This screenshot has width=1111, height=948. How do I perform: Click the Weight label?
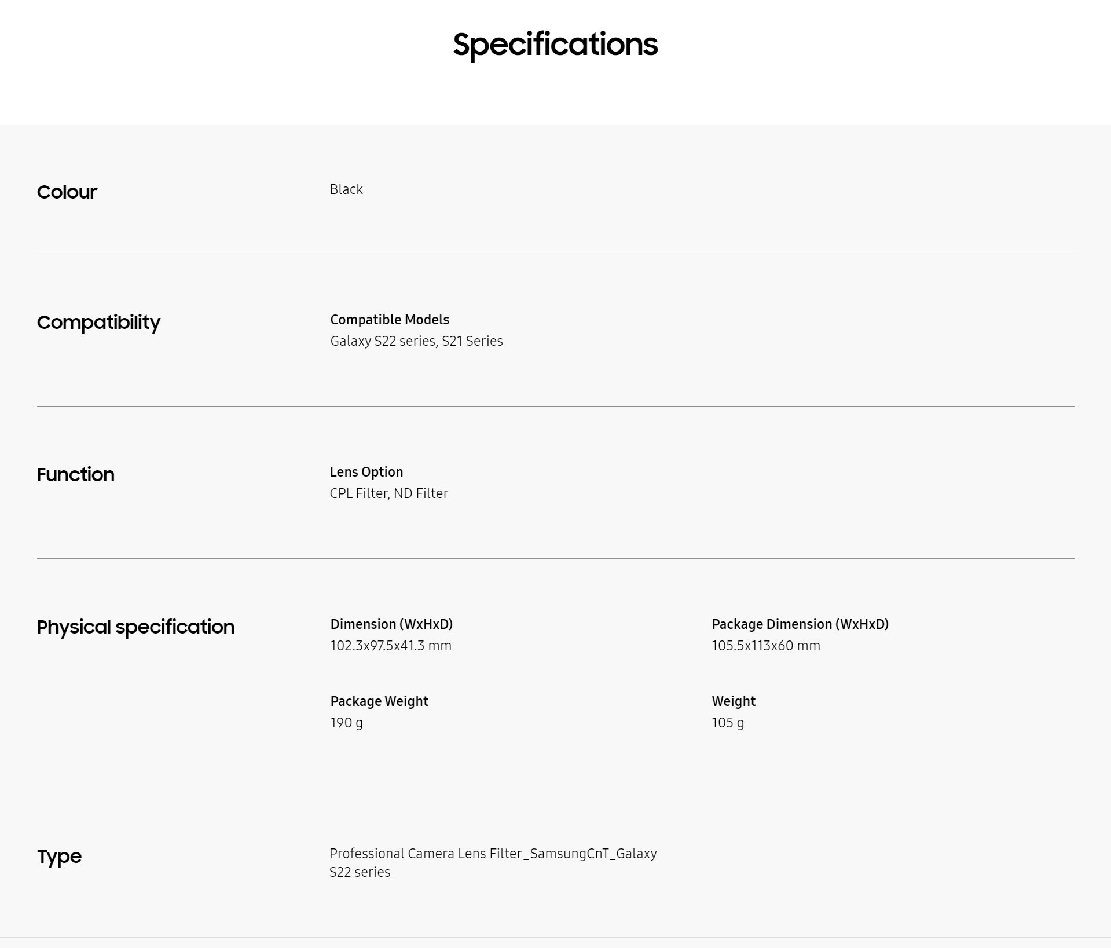click(734, 701)
